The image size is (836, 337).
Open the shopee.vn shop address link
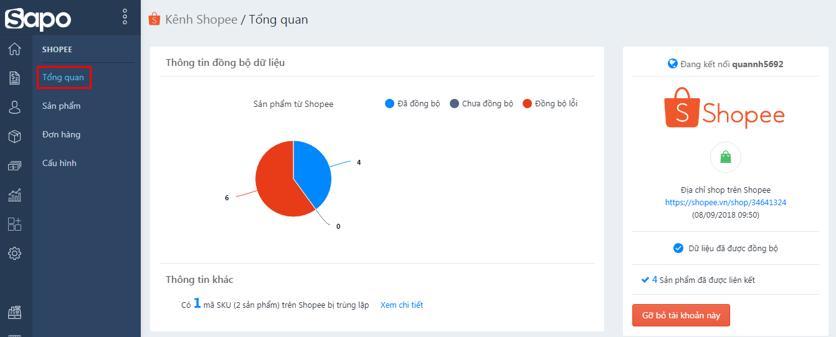click(725, 202)
